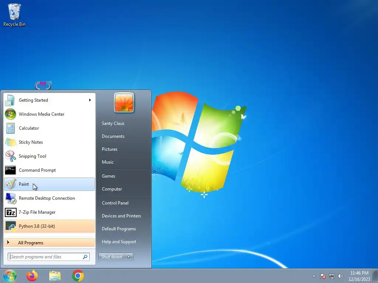Show hidden tray icons arrow

tap(314, 276)
